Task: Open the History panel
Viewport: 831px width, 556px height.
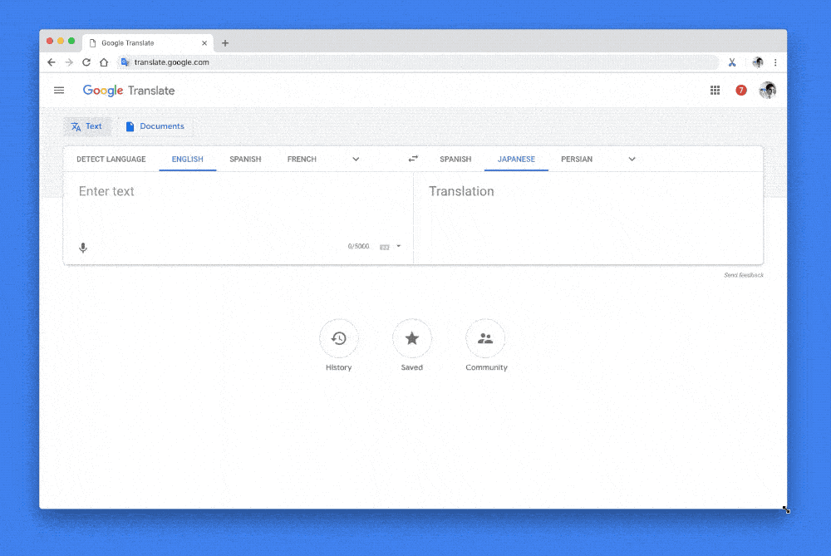Action: click(339, 339)
